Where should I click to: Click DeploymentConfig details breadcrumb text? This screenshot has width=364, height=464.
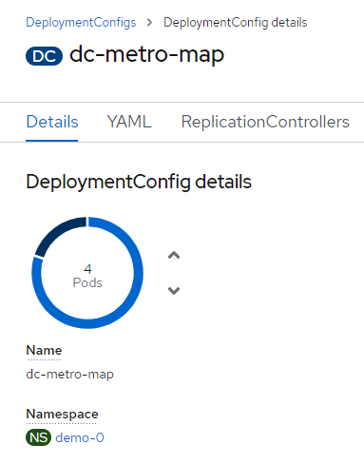coord(236,23)
